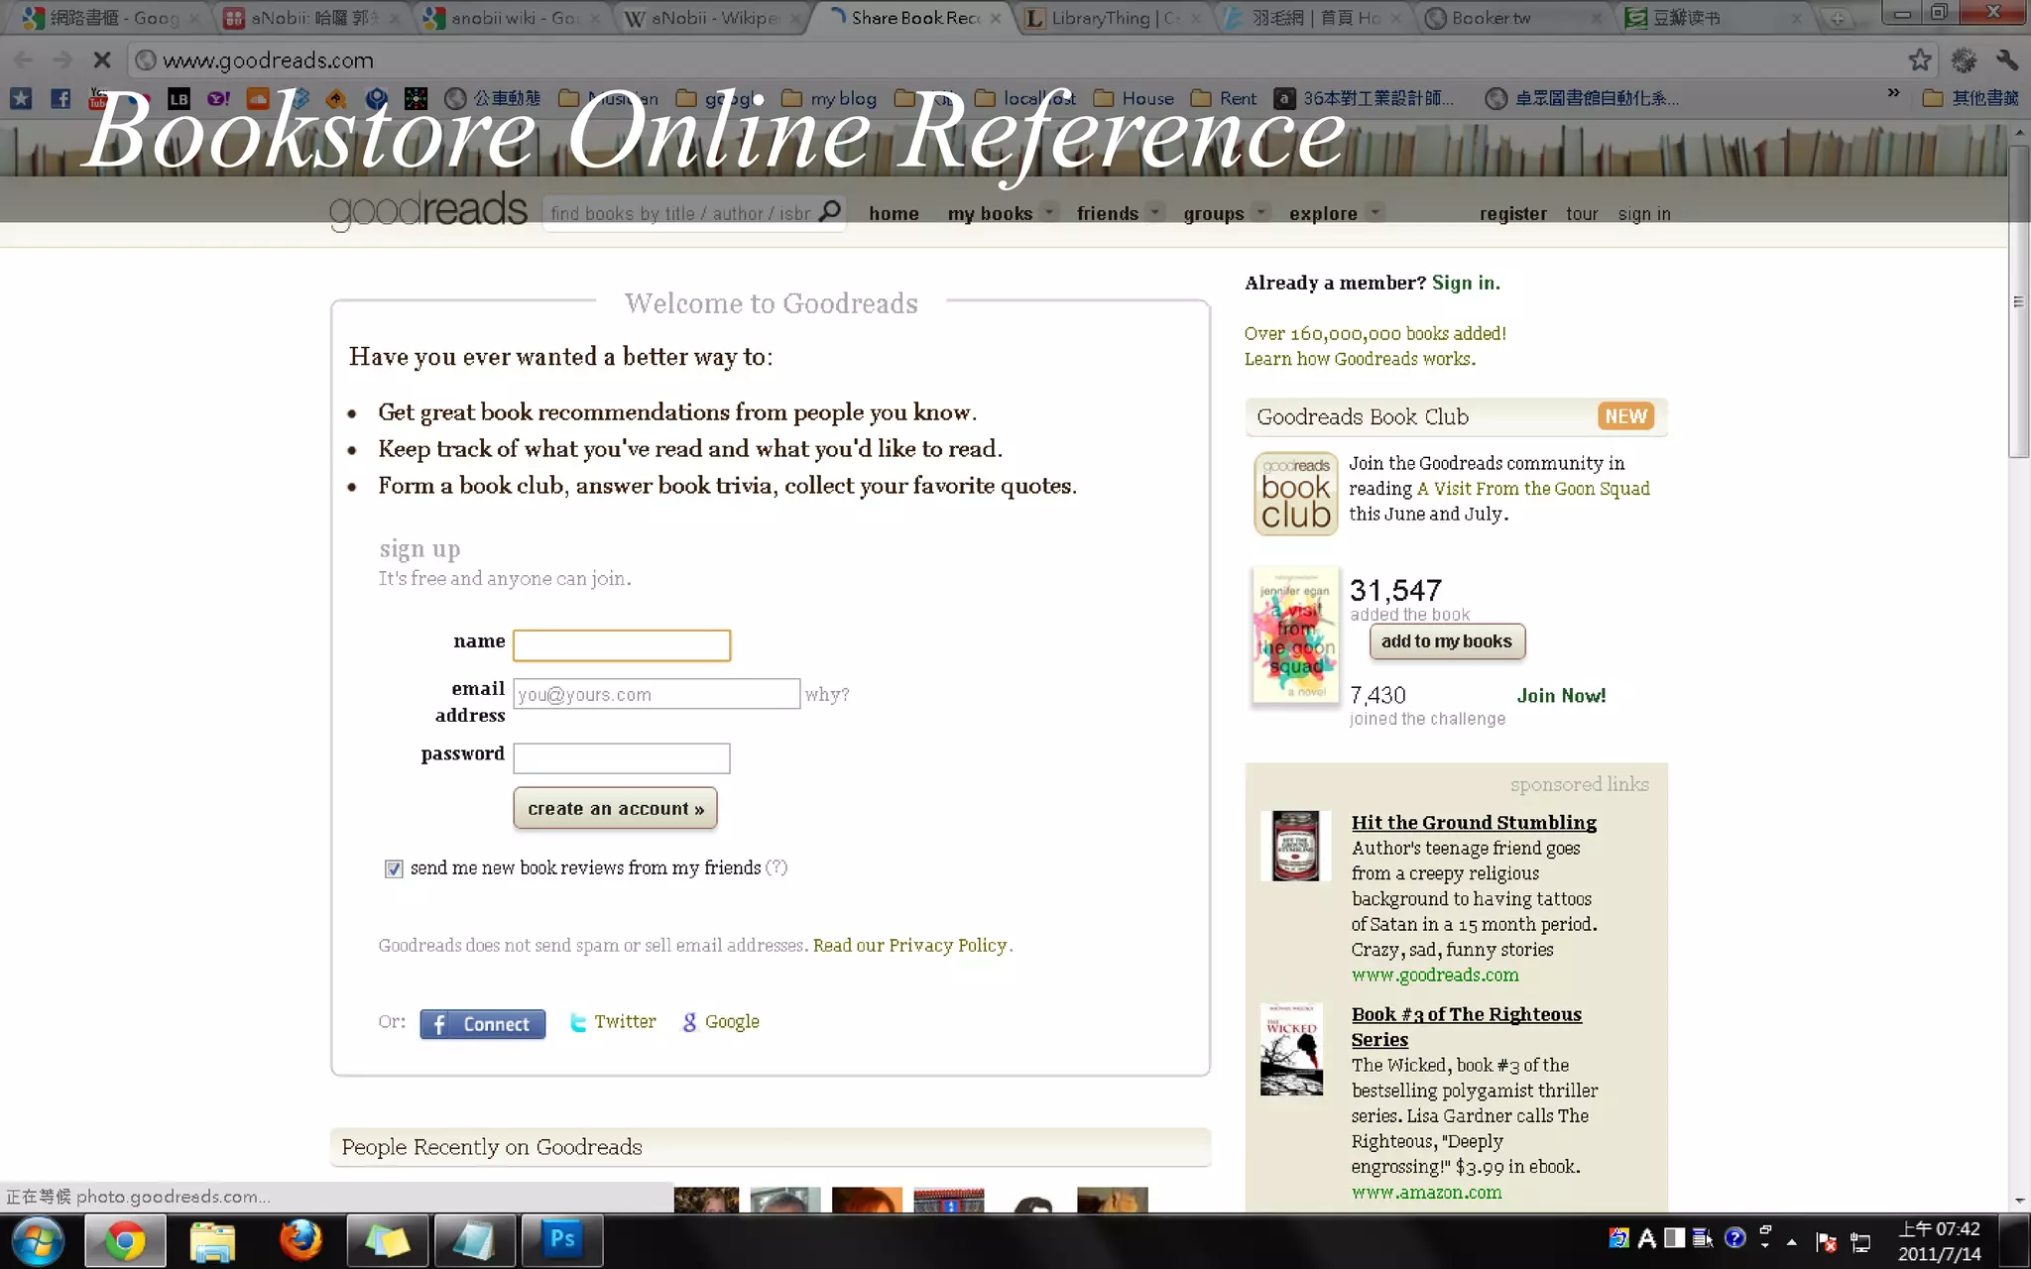Stop loading the page with the X button

click(101, 59)
